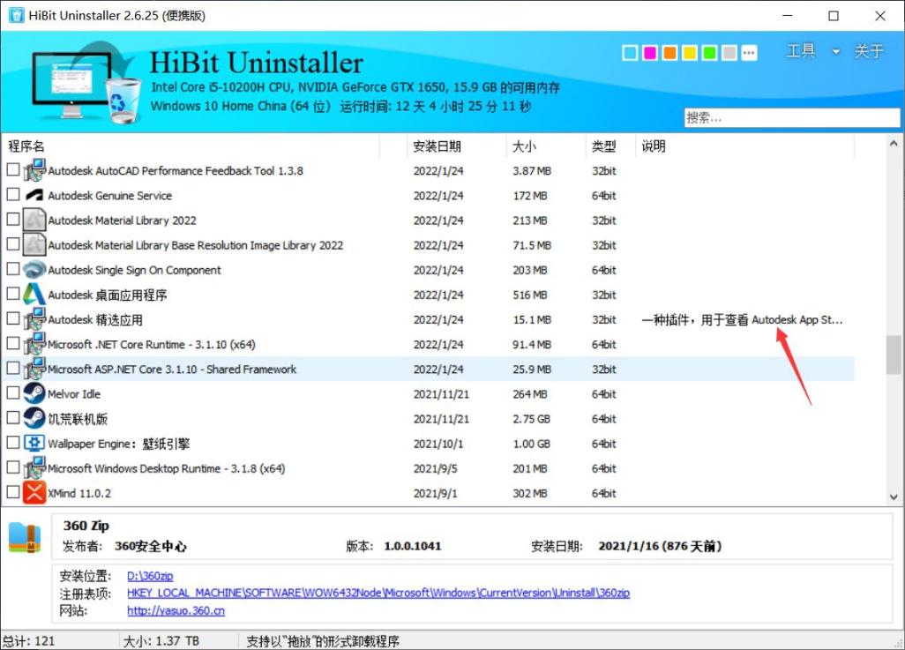Viewport: 905px width, 650px height.
Task: Open the http://yasuo.360.cn website link
Action: pos(176,610)
